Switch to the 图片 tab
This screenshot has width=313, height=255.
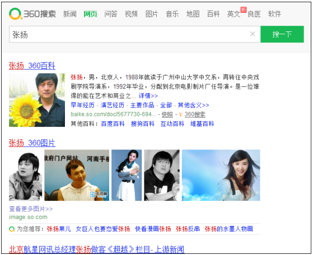click(x=152, y=14)
